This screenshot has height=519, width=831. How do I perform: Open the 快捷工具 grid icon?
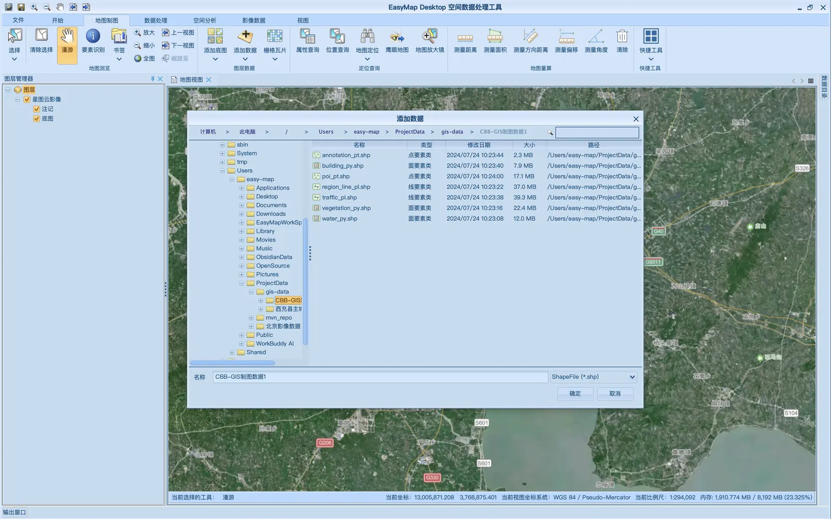651,36
